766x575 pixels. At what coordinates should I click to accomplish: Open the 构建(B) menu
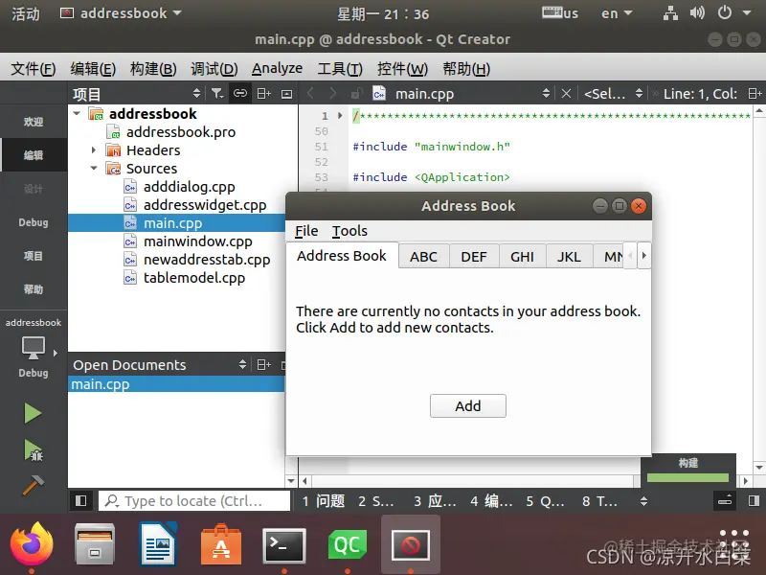[153, 68]
